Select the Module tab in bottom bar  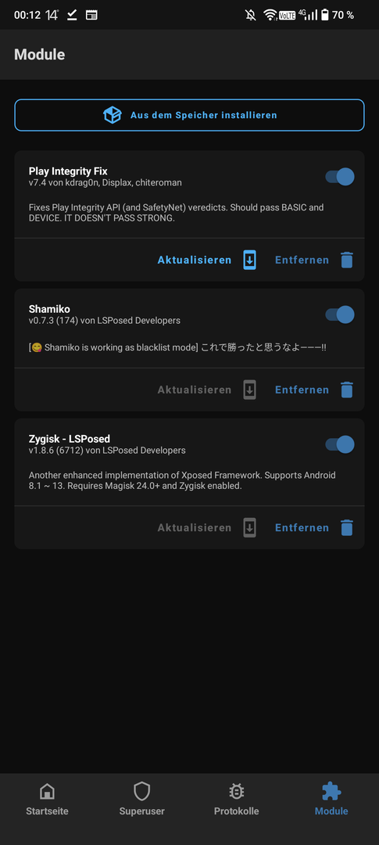[331, 799]
